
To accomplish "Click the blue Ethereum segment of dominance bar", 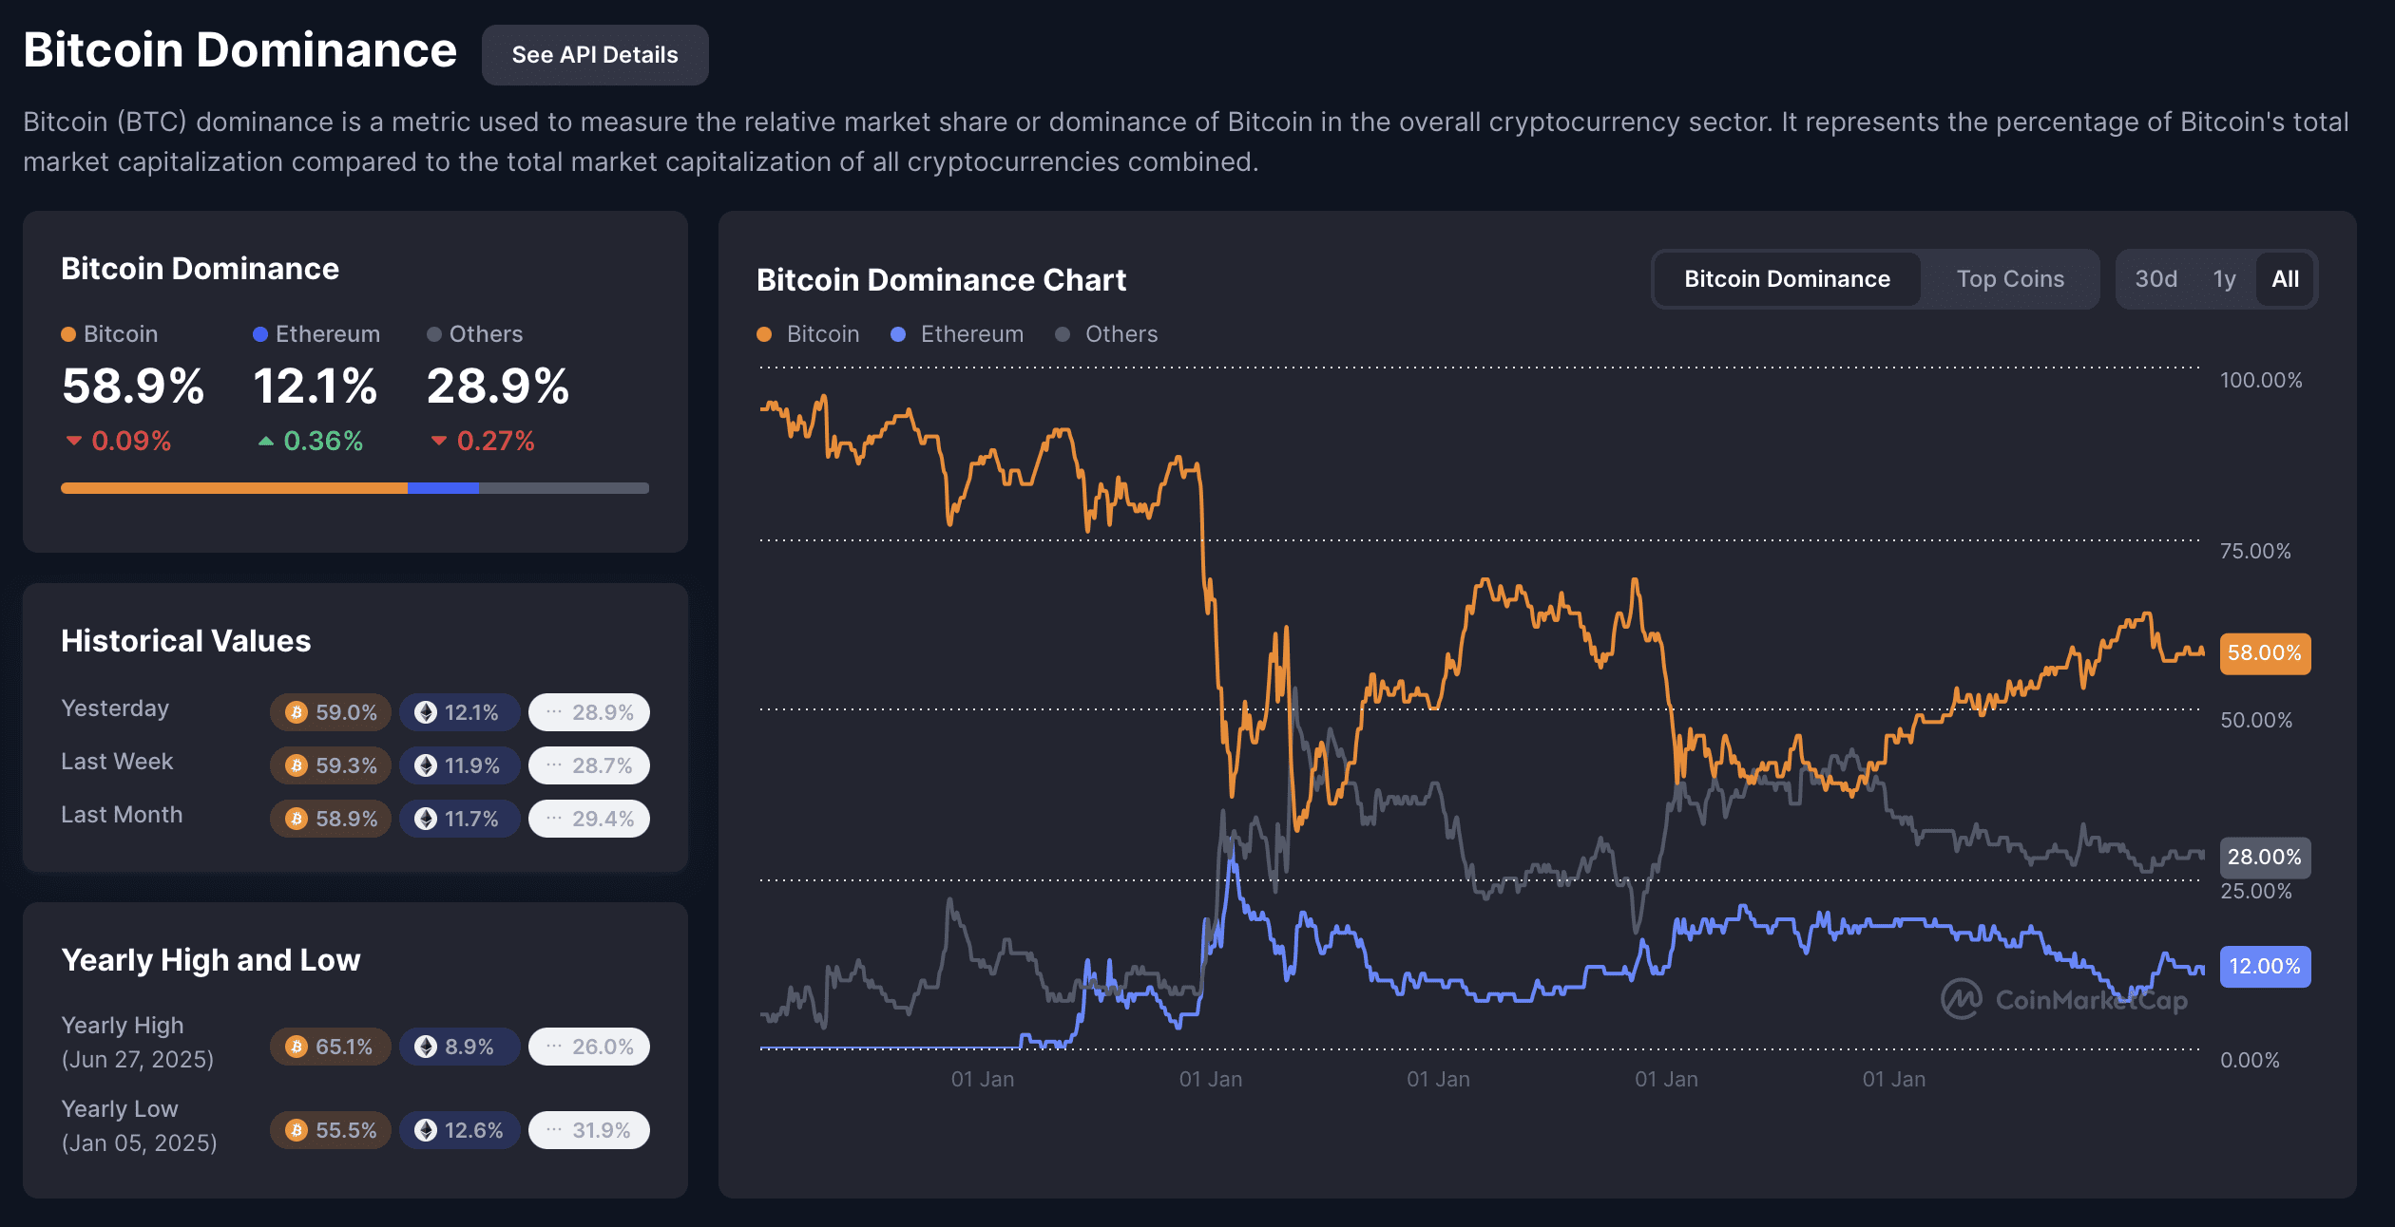I will pyautogui.click(x=443, y=488).
